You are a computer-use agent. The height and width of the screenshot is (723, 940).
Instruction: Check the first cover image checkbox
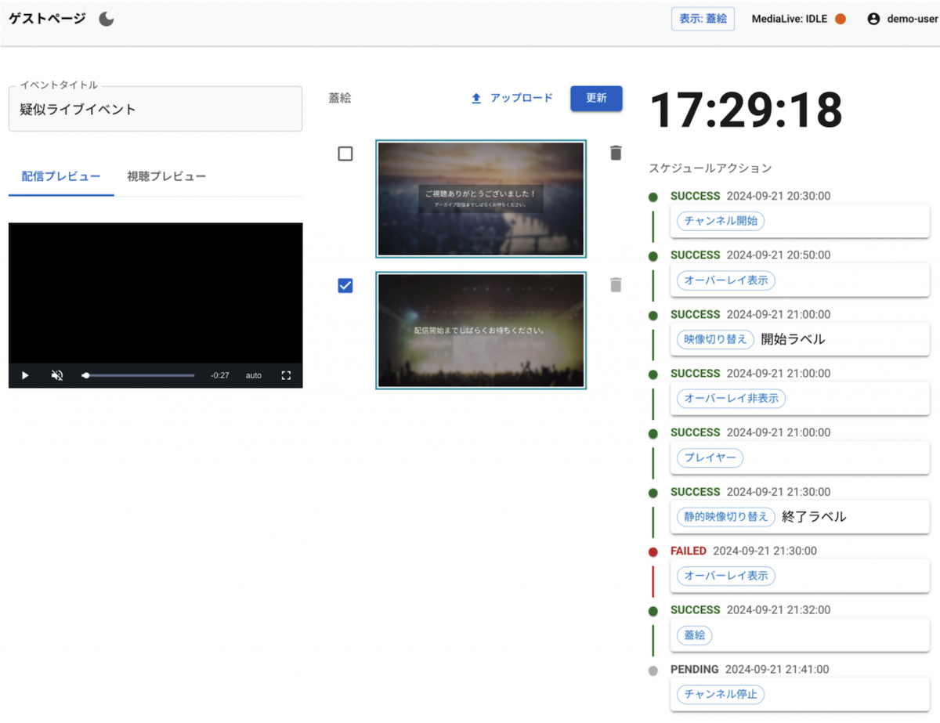pyautogui.click(x=345, y=154)
